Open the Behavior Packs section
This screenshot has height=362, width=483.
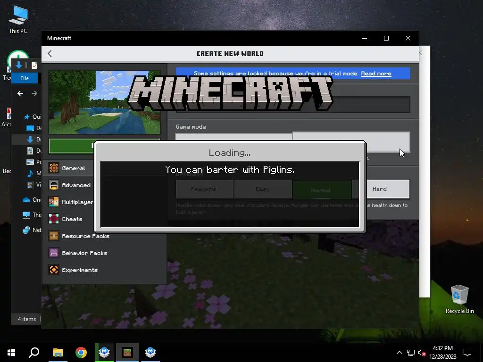pyautogui.click(x=105, y=253)
